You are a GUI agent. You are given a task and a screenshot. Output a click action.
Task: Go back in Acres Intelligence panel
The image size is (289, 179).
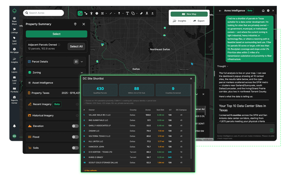coord(220,11)
